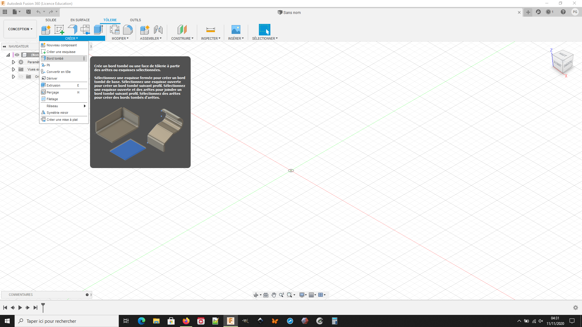Image resolution: width=582 pixels, height=327 pixels.
Task: Click the Save icon in top bar
Action: [x=28, y=12]
